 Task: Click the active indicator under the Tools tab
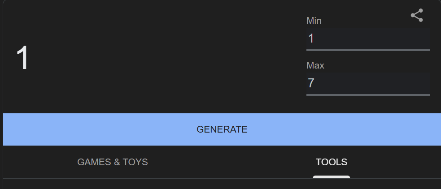pos(331,177)
